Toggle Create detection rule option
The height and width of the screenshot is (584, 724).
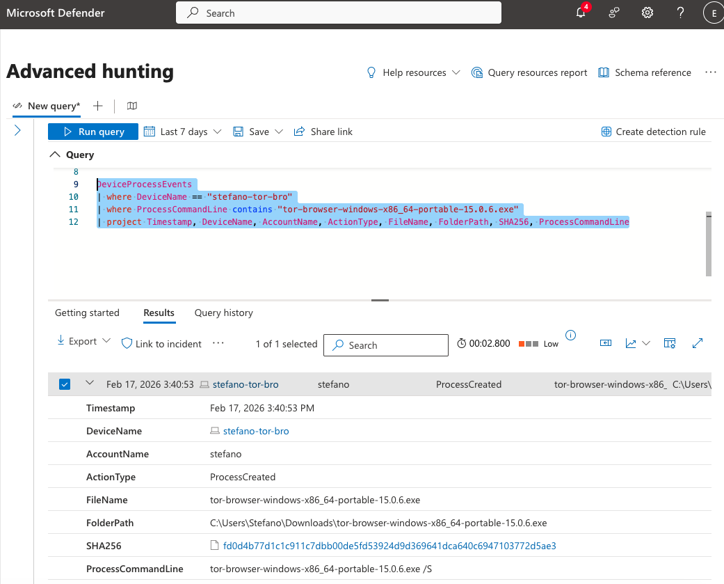(652, 131)
